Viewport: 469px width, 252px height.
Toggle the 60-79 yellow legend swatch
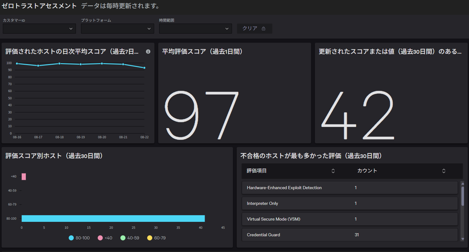(x=150, y=238)
